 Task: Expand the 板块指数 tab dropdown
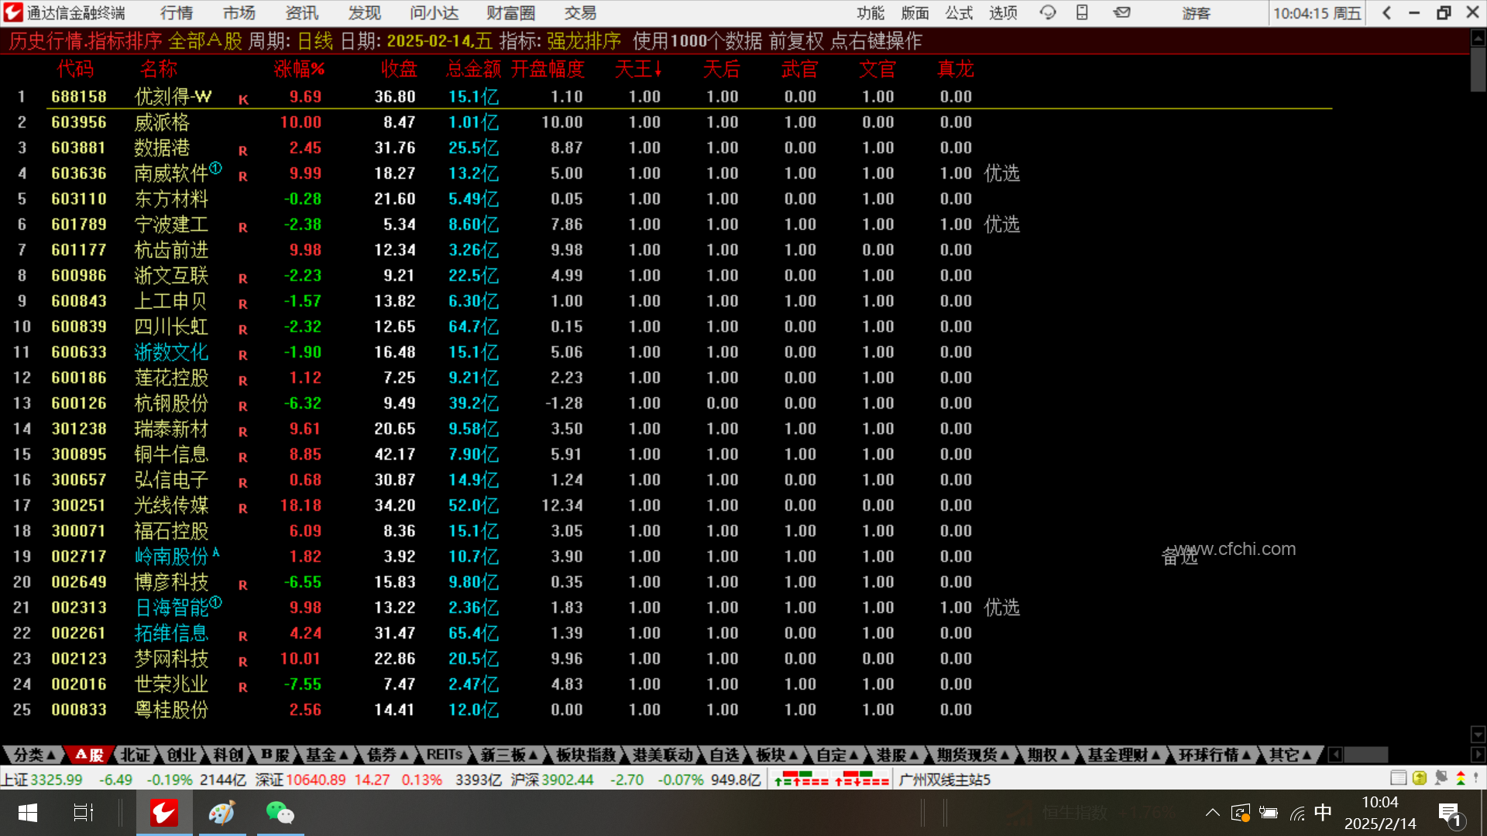point(586,755)
